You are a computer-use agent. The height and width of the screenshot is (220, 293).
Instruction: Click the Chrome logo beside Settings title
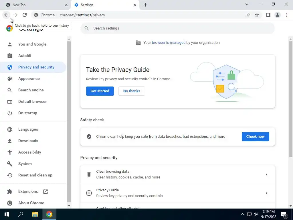pos(9,28)
